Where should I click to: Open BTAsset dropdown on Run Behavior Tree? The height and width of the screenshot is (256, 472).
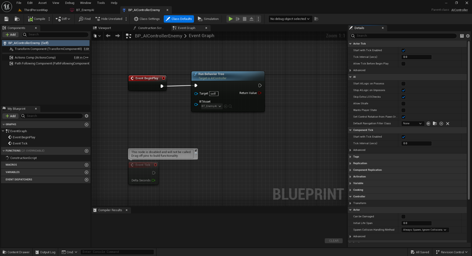211,106
